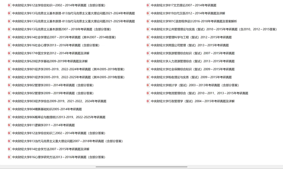Click the PDF icon beside 901C语言程序设计 entry
The width and height of the screenshot is (283, 169).
(x=148, y=21)
